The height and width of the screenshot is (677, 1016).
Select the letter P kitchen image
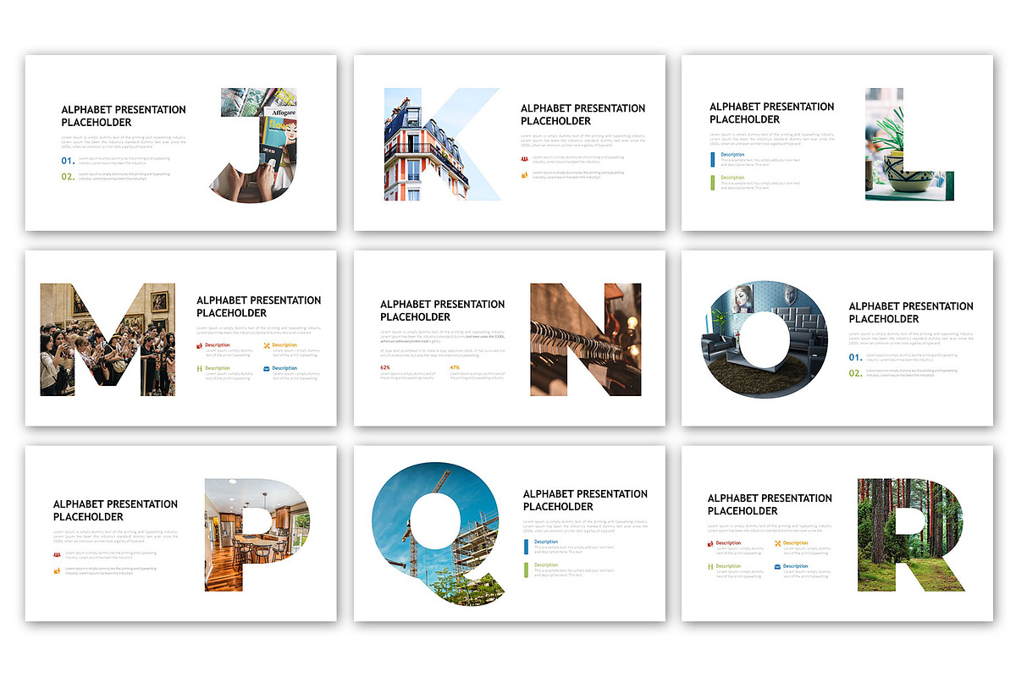[x=257, y=535]
